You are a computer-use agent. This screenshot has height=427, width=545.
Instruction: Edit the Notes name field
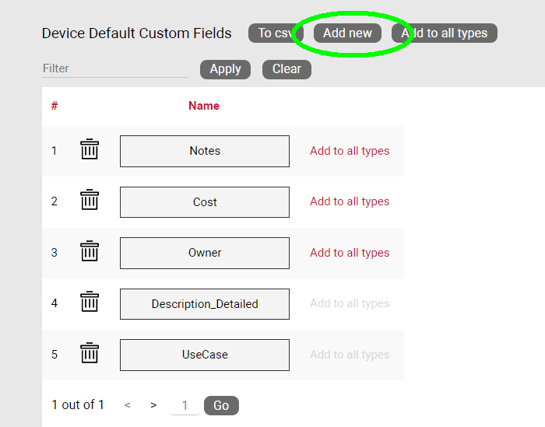[205, 151]
